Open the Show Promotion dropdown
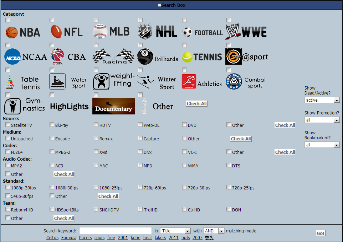Screen dimensions: 343x242 [x=322, y=120]
